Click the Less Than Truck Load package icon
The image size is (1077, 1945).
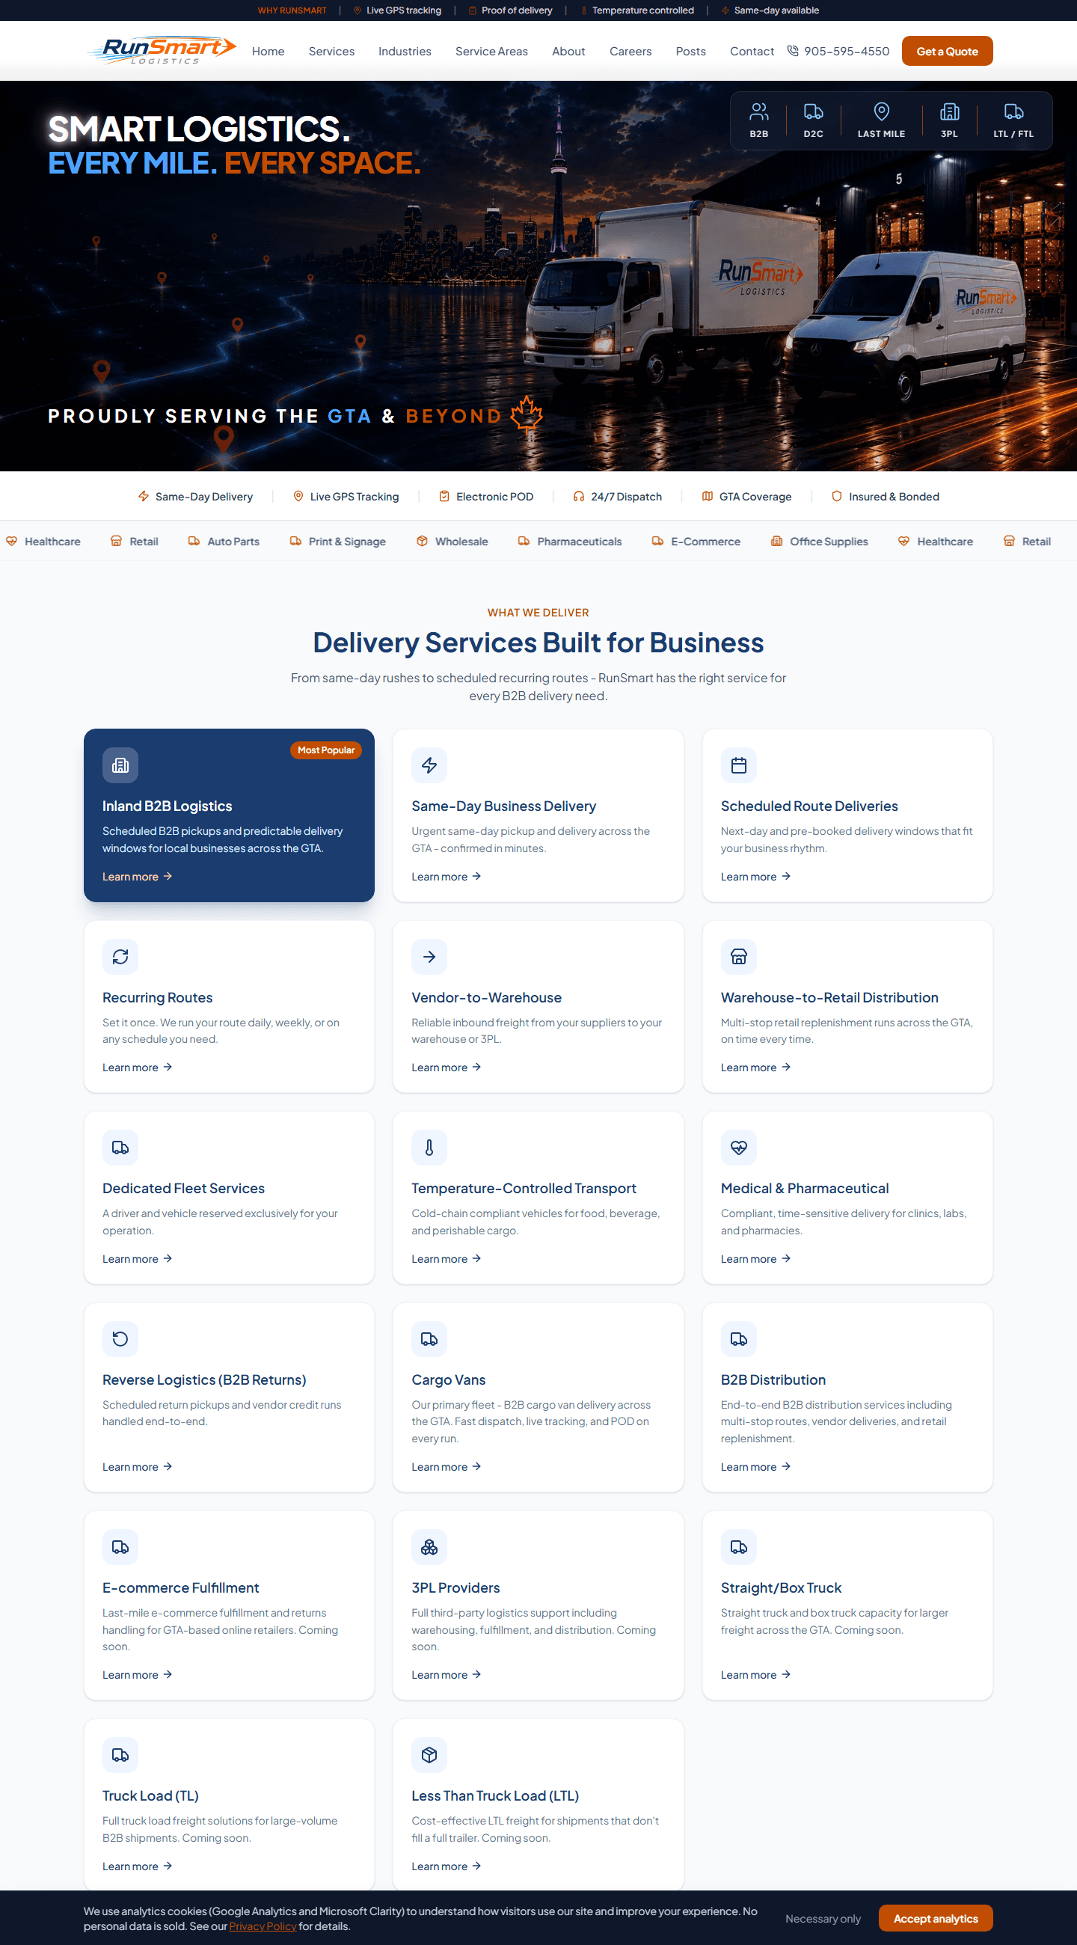pos(429,1755)
